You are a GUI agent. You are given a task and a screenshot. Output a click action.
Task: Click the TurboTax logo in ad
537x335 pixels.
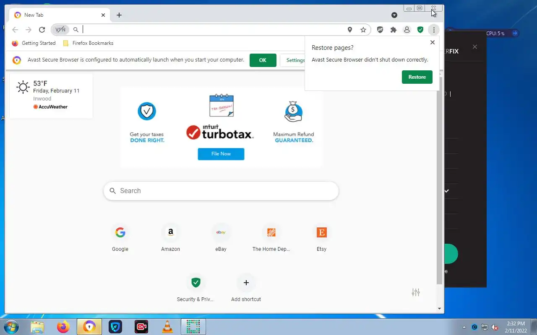click(x=220, y=132)
